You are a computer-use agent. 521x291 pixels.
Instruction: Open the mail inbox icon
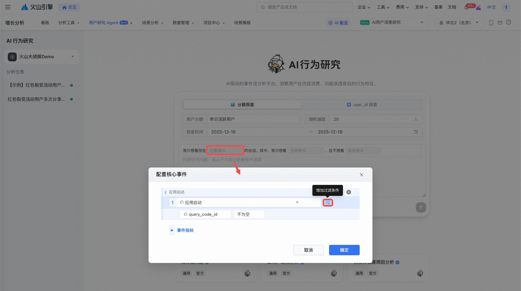pos(500,23)
